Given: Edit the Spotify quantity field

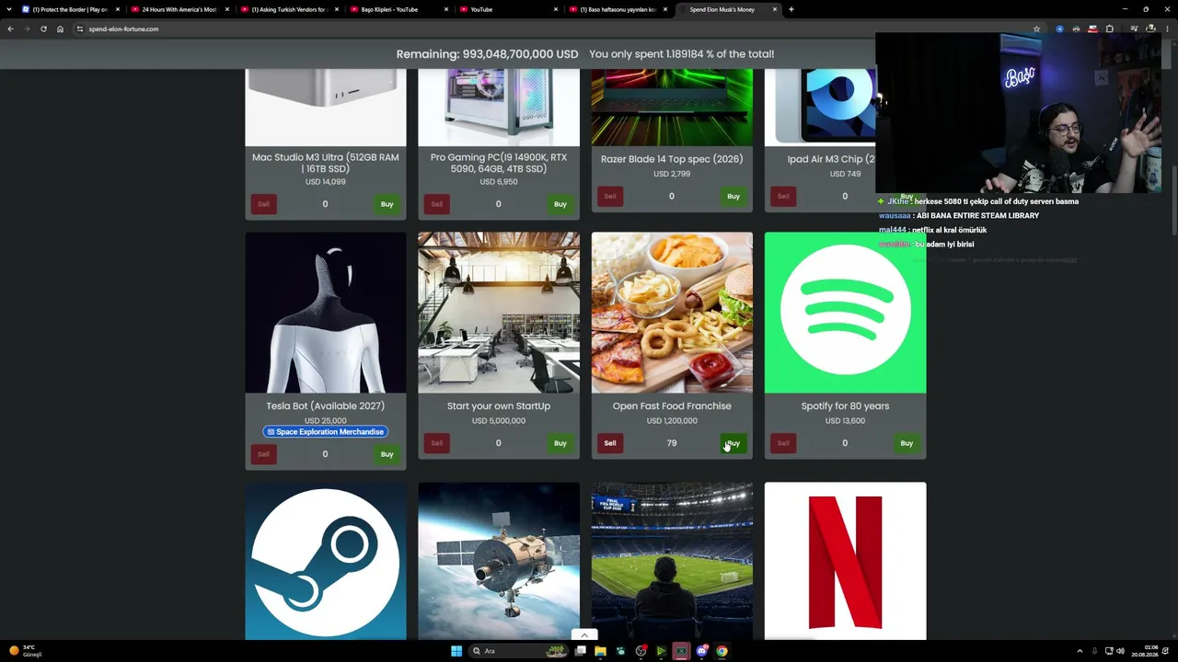Looking at the screenshot, I should coord(845,443).
